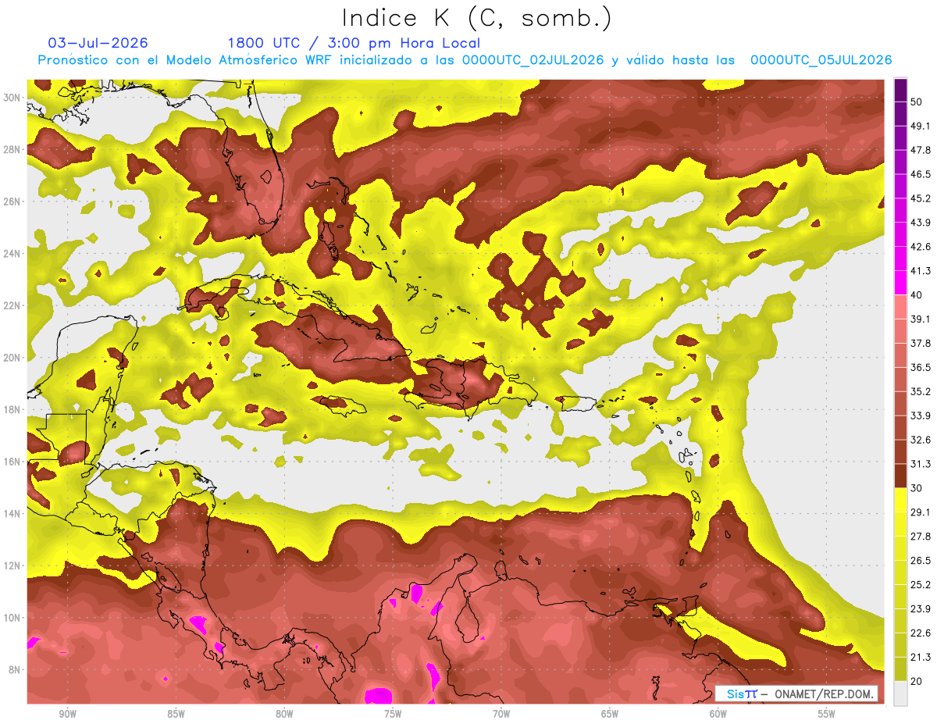
Task: Pick the olive swatch between 20 and 21.3
Action: 900,669
